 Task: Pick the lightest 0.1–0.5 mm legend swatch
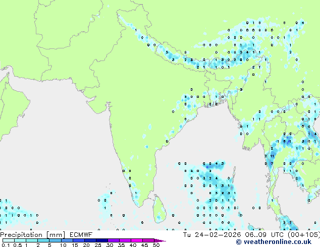(9, 240)
